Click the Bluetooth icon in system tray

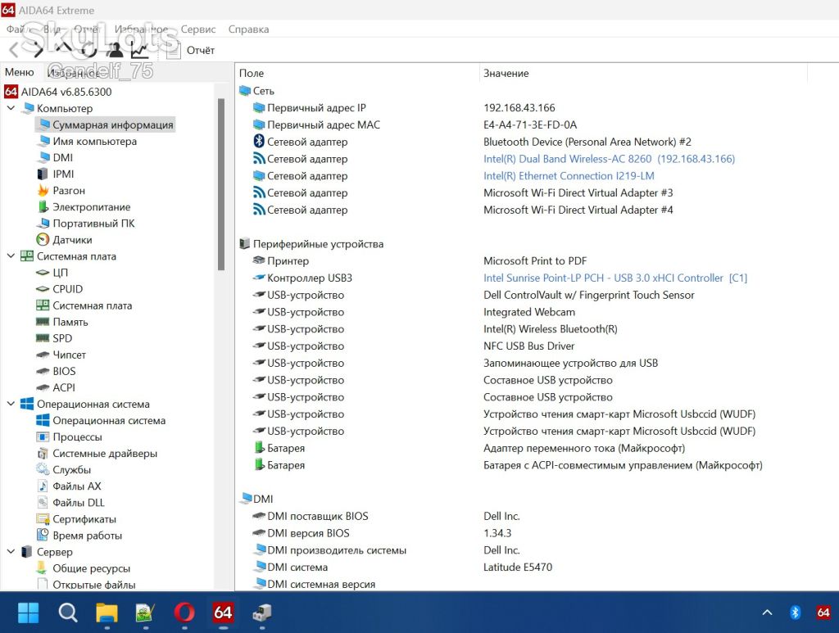point(795,613)
